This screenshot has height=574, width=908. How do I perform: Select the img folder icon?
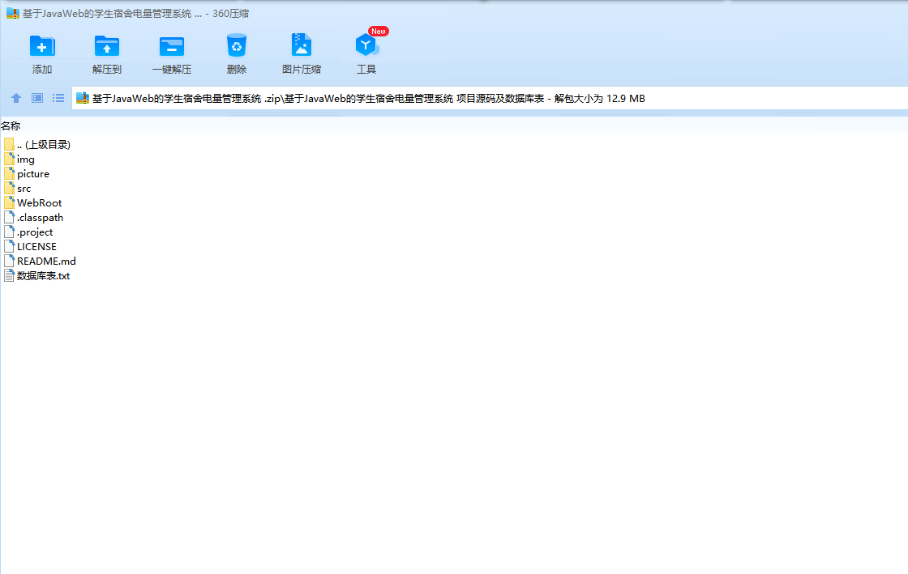(x=9, y=159)
